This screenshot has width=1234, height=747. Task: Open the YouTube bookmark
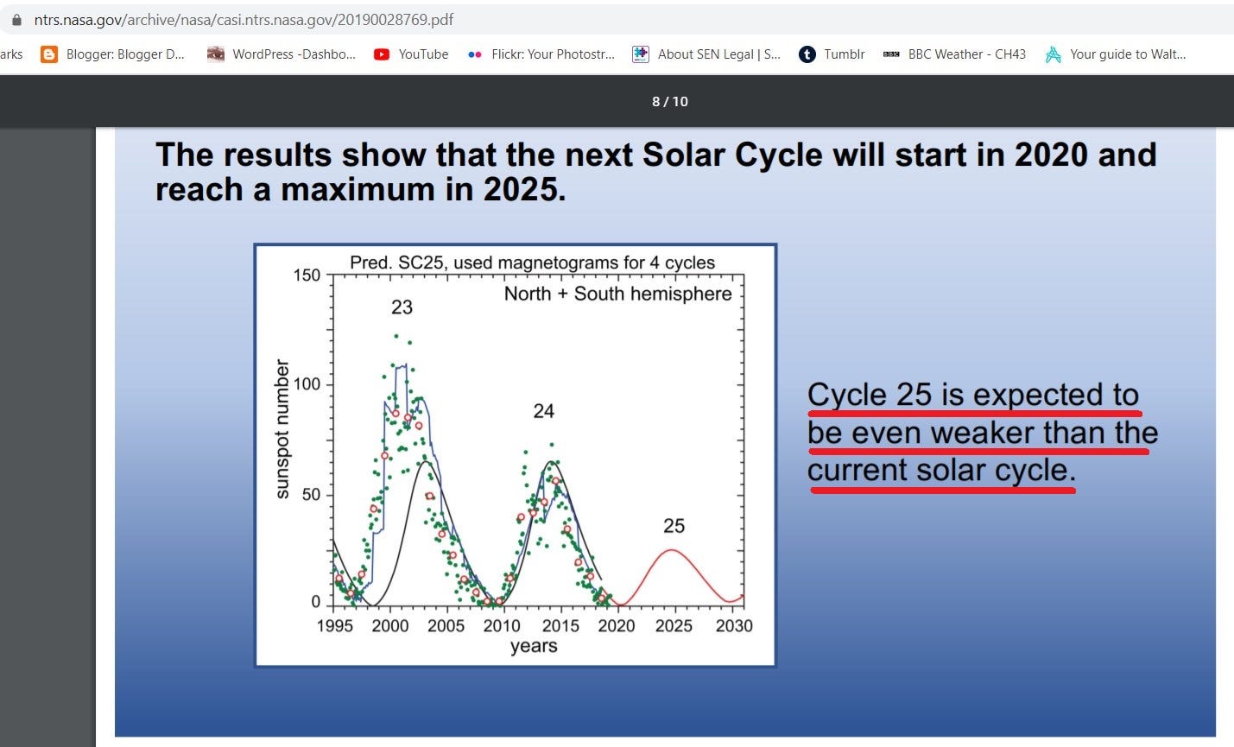411,54
